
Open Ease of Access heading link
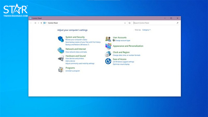(119, 59)
